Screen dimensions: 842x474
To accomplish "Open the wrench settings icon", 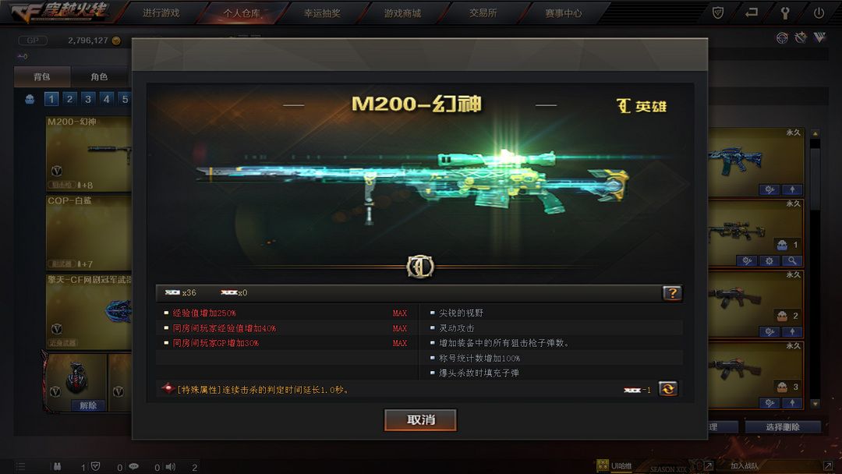I will coord(785,13).
